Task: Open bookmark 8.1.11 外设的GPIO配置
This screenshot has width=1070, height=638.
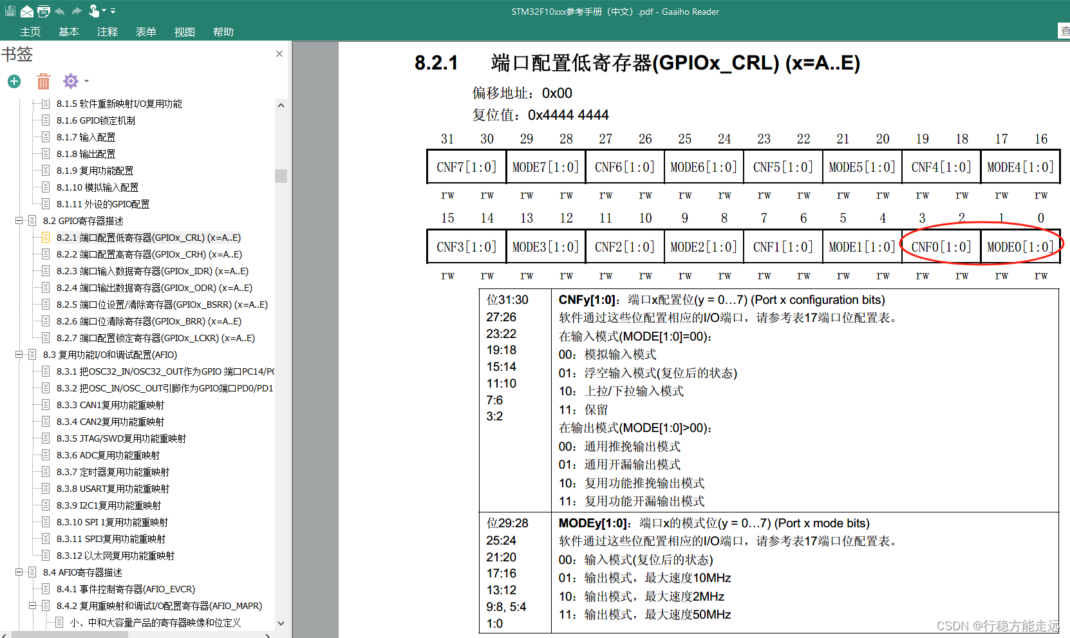Action: click(x=103, y=204)
